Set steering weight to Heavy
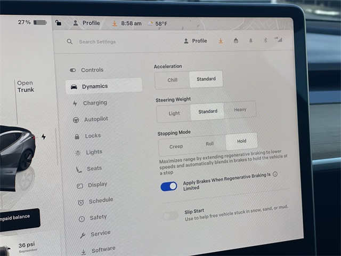Screen dimensions: 341x256 pos(240,110)
